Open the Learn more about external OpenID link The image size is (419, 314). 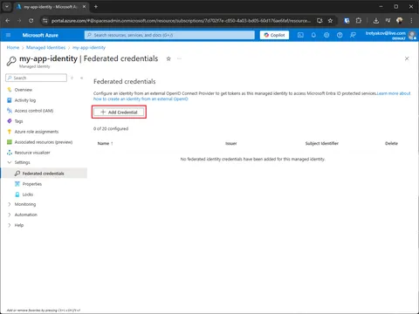point(252,96)
